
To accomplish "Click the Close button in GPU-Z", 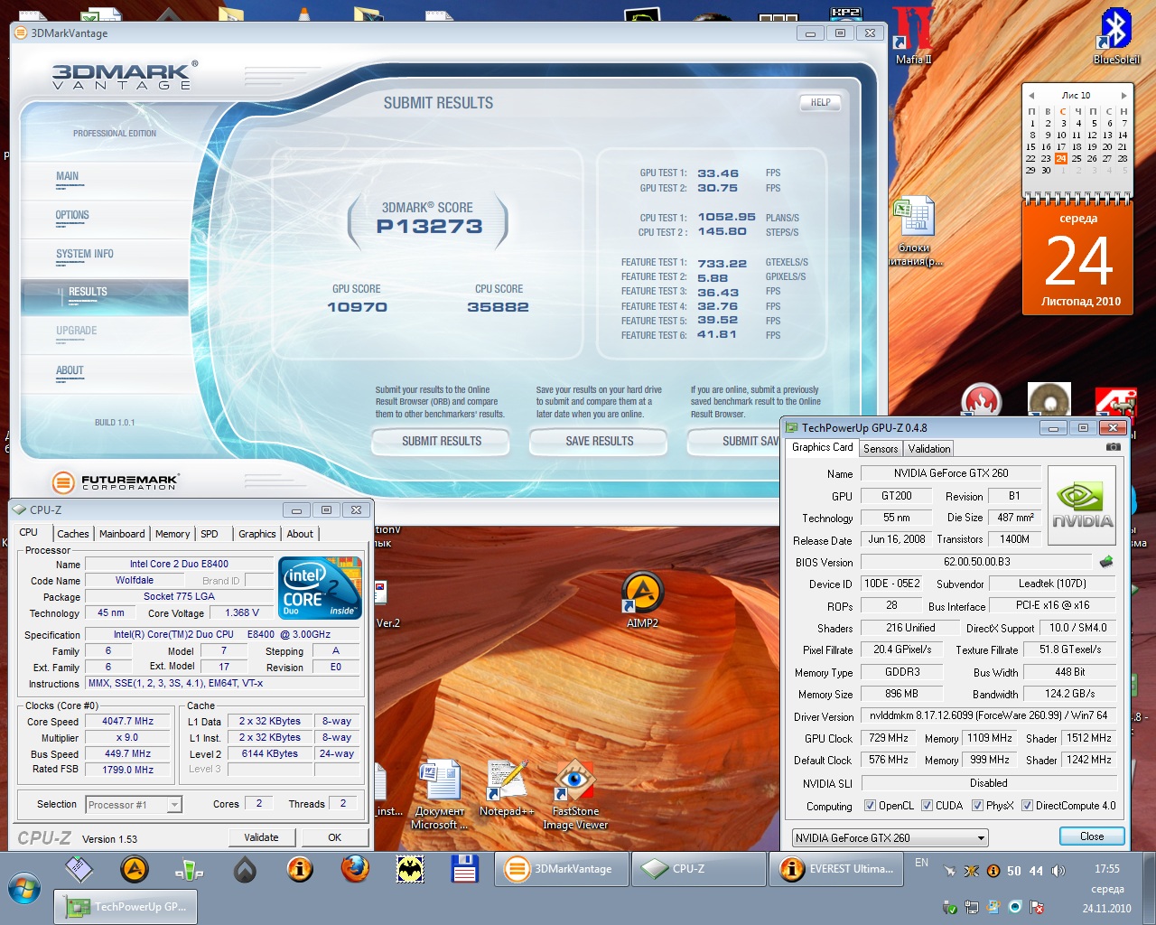I will pos(1092,836).
